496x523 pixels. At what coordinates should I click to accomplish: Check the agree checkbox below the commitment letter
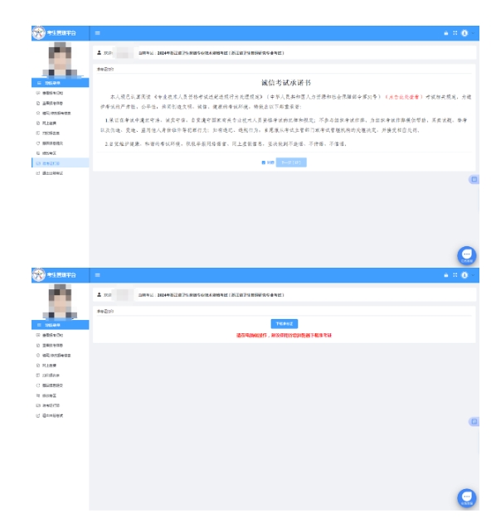[x=264, y=162]
